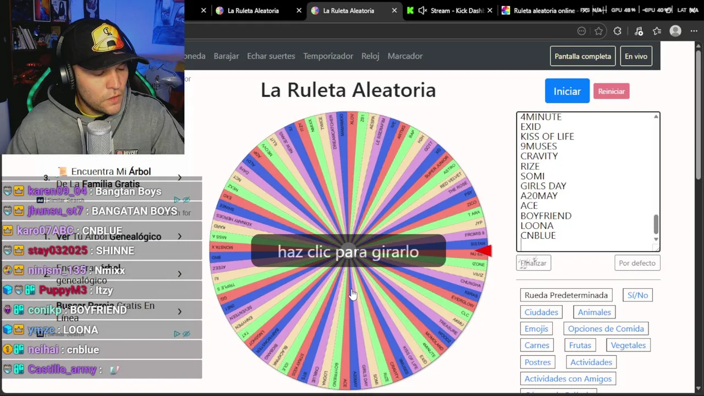The width and height of the screenshot is (704, 396).
Task: Open the favorites list star icon
Action: pos(657,31)
